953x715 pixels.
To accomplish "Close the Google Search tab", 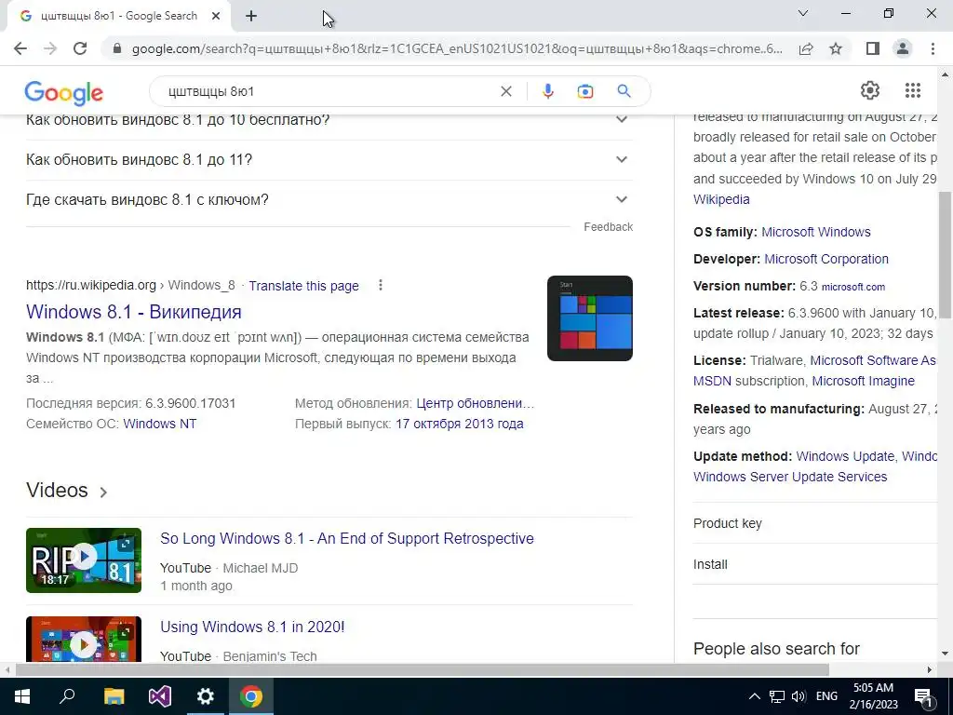I will [216, 17].
